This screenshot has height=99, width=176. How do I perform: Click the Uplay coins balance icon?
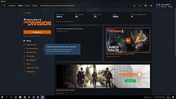pos(169,7)
